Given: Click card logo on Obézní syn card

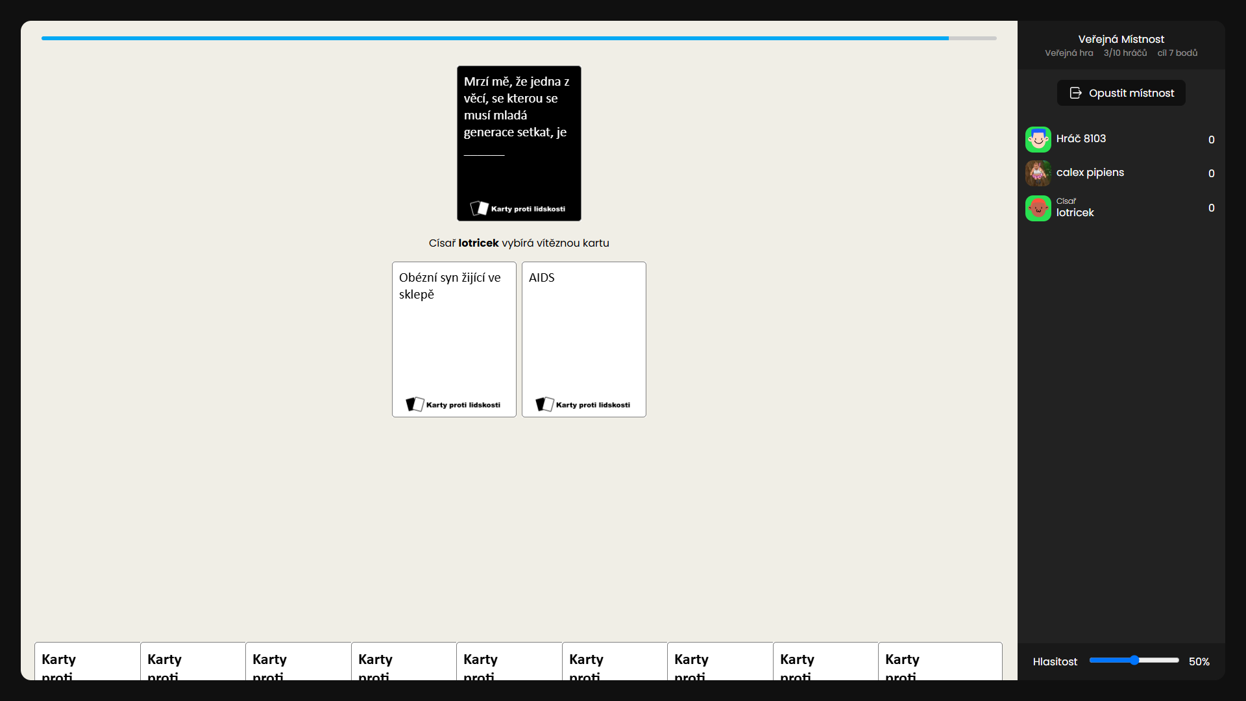Looking at the screenshot, I should [415, 404].
